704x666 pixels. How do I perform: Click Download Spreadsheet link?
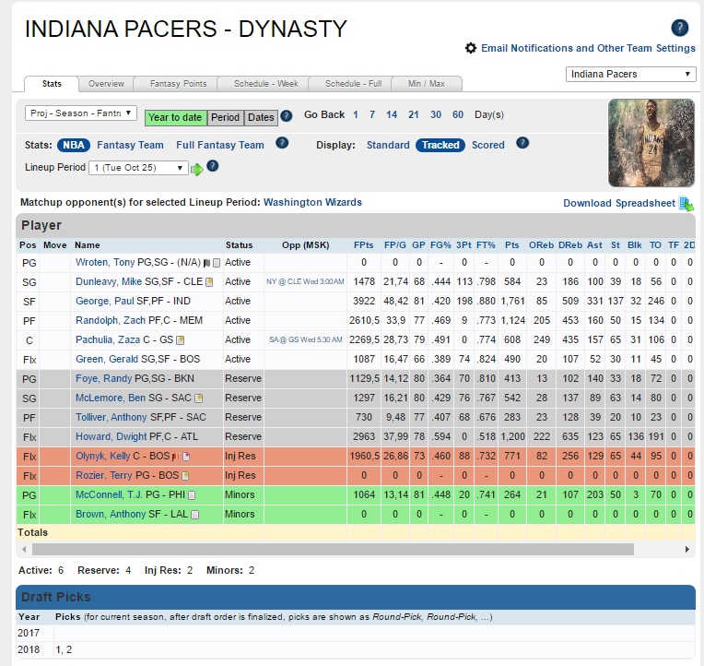619,203
